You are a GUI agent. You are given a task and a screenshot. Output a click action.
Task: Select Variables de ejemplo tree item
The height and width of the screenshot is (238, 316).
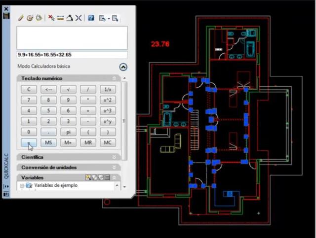coord(56,185)
